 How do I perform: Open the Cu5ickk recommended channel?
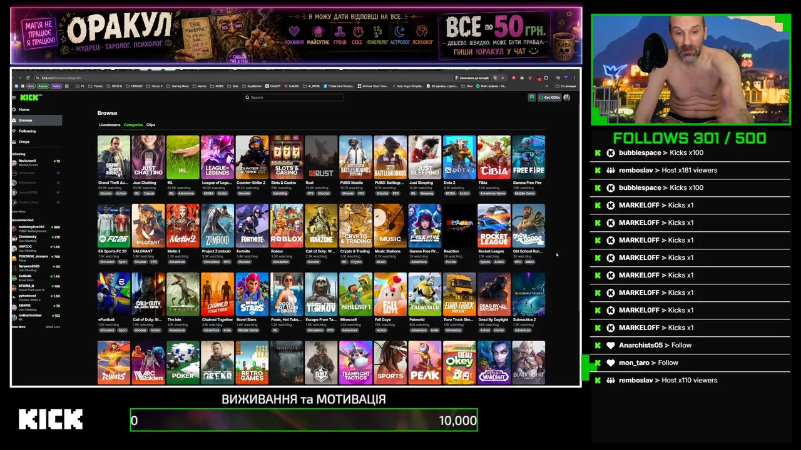pos(36,277)
